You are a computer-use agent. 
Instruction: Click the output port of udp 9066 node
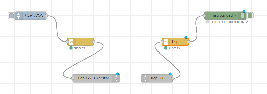[x=172, y=78]
